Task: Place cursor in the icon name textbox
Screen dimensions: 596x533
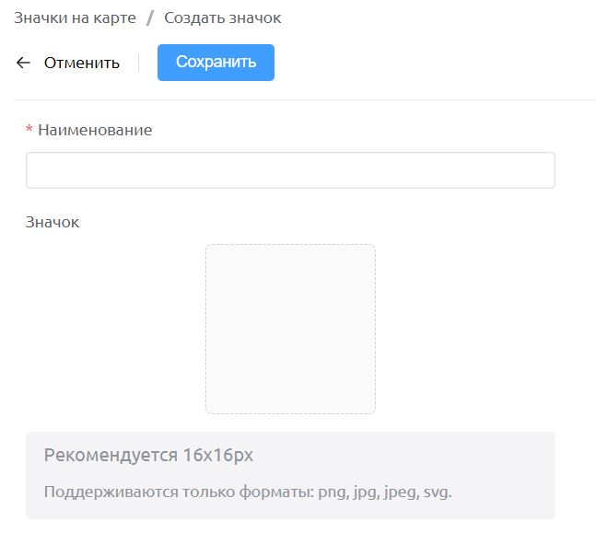Action: point(290,170)
